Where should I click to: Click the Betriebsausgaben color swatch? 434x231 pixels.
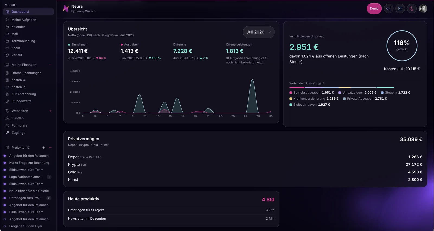(x=291, y=93)
